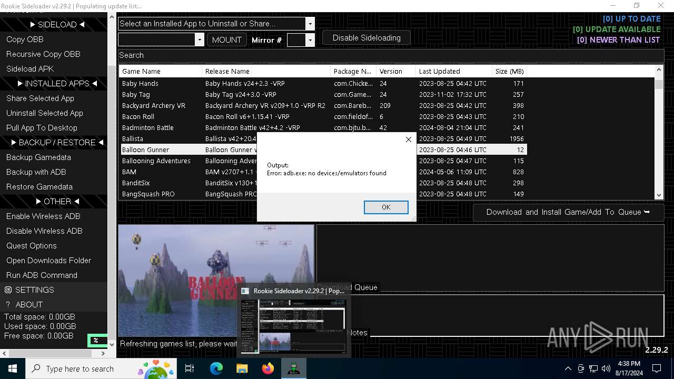Open the Mirror # dropdown
The height and width of the screenshot is (379, 674).
(310, 40)
